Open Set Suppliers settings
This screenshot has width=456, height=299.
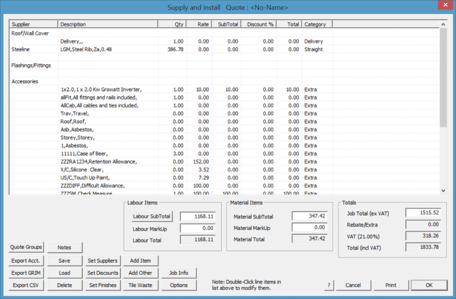pos(103,261)
